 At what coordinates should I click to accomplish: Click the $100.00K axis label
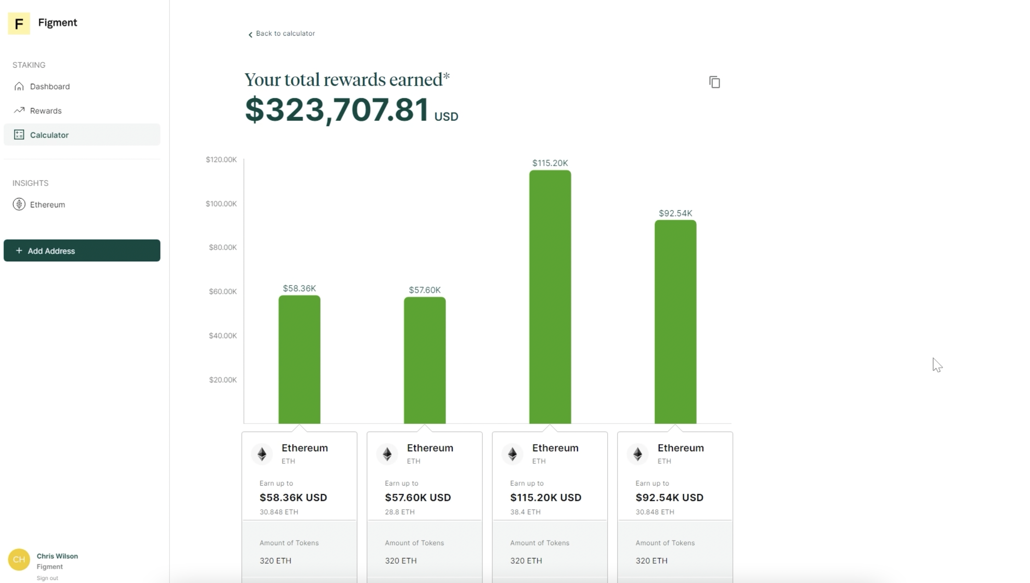point(221,203)
